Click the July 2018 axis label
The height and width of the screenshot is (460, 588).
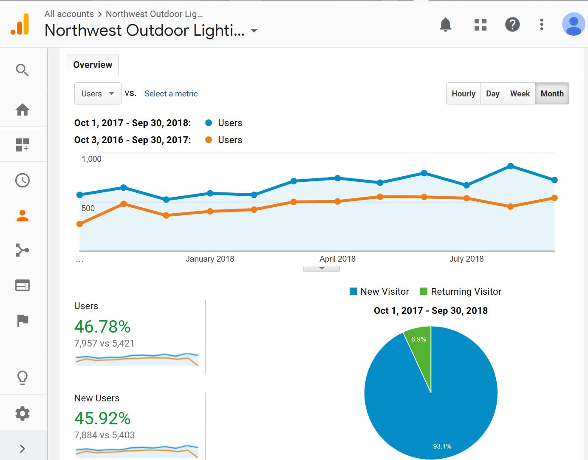click(466, 259)
